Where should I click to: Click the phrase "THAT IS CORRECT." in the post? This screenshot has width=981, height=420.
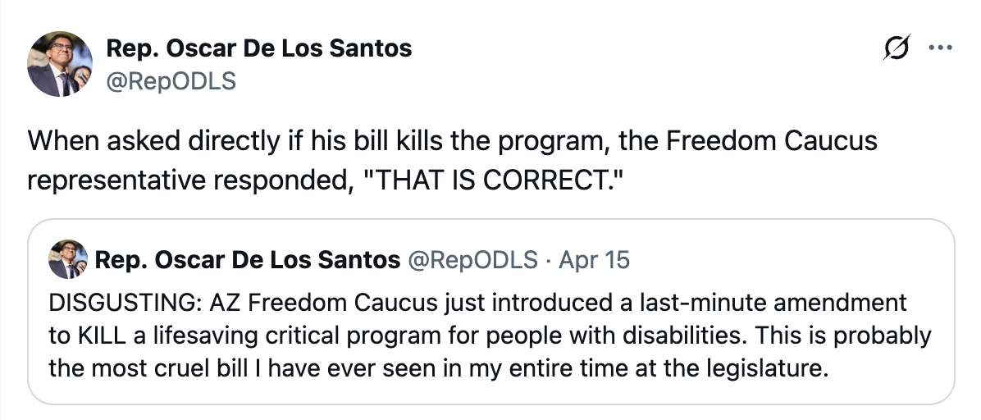[495, 180]
